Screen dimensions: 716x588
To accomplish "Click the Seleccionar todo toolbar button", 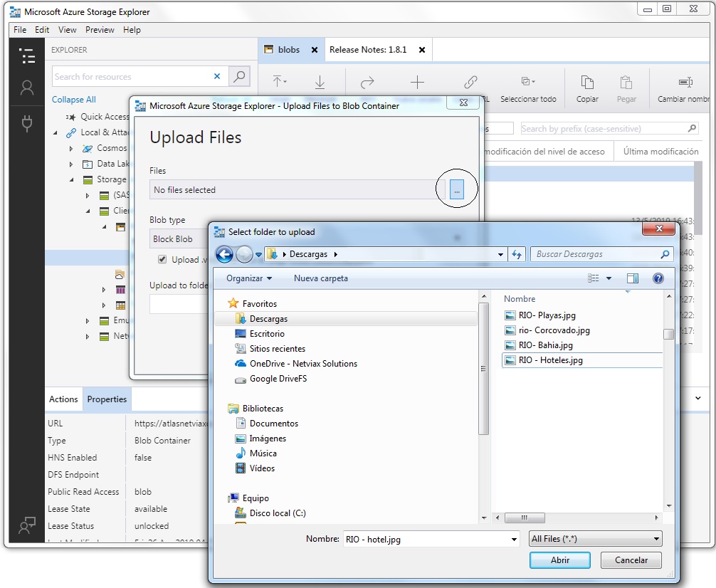I will (x=528, y=89).
